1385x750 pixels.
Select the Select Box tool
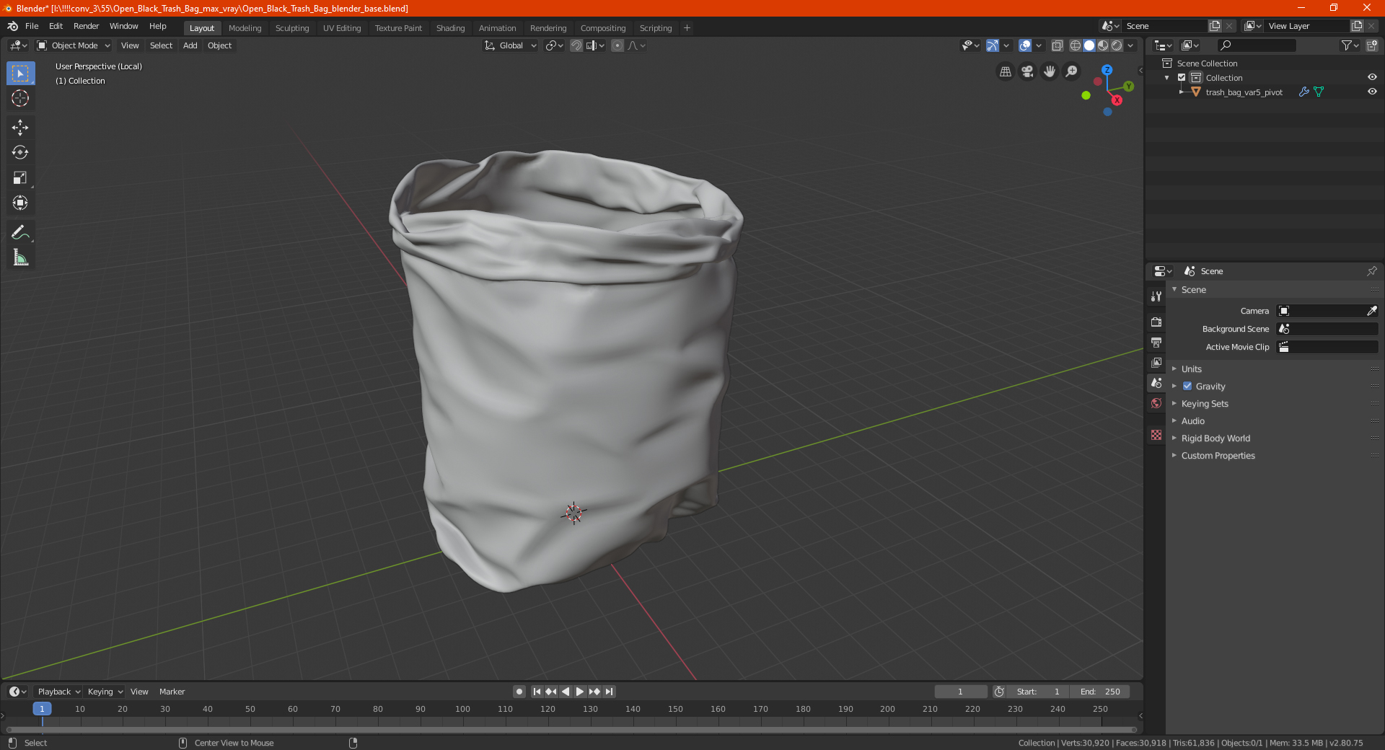[x=20, y=74]
